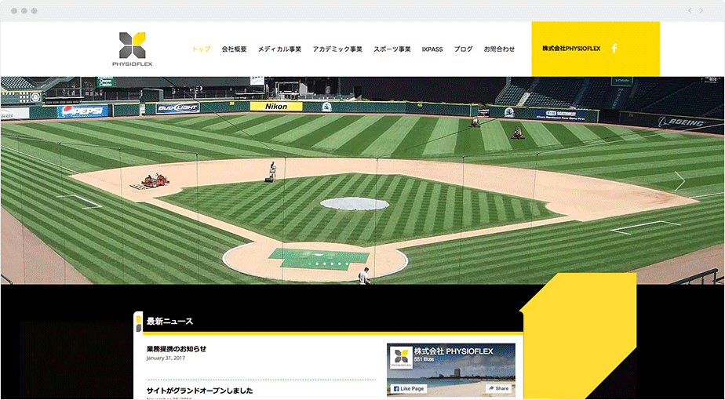Advance the hero slider with the right arrow
The height and width of the screenshot is (400, 725).
(x=679, y=181)
